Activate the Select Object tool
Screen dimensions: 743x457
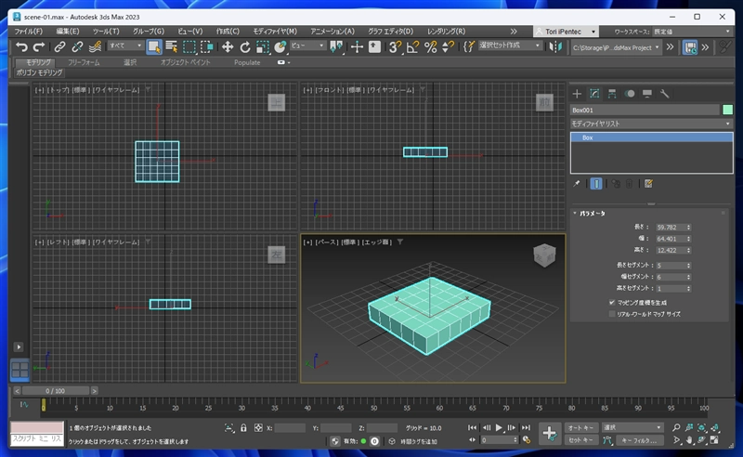tap(153, 46)
